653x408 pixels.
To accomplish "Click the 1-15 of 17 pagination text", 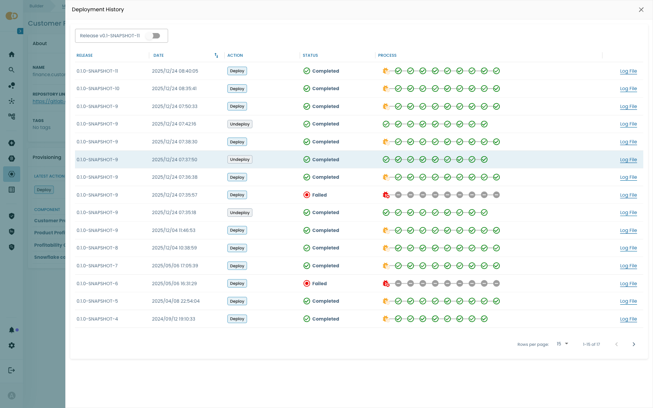I will (591, 344).
